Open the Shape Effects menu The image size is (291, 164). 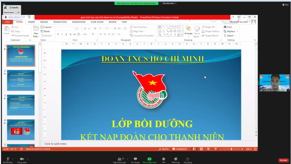[211, 36]
